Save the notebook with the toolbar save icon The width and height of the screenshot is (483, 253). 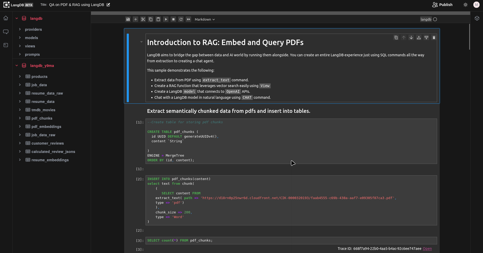pos(128,19)
